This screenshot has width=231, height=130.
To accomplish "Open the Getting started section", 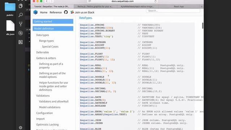I will [x=53, y=21].
